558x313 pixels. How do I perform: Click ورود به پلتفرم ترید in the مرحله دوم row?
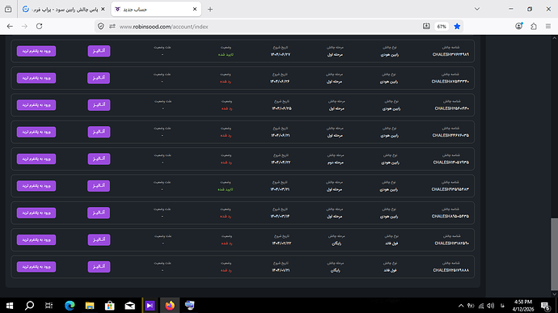[x=36, y=159]
